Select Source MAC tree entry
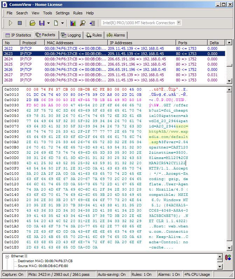The image size is (235, 279). pos(43,266)
